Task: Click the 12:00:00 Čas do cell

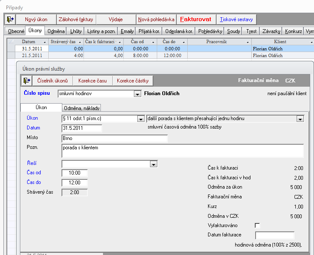Action: pos(172,55)
